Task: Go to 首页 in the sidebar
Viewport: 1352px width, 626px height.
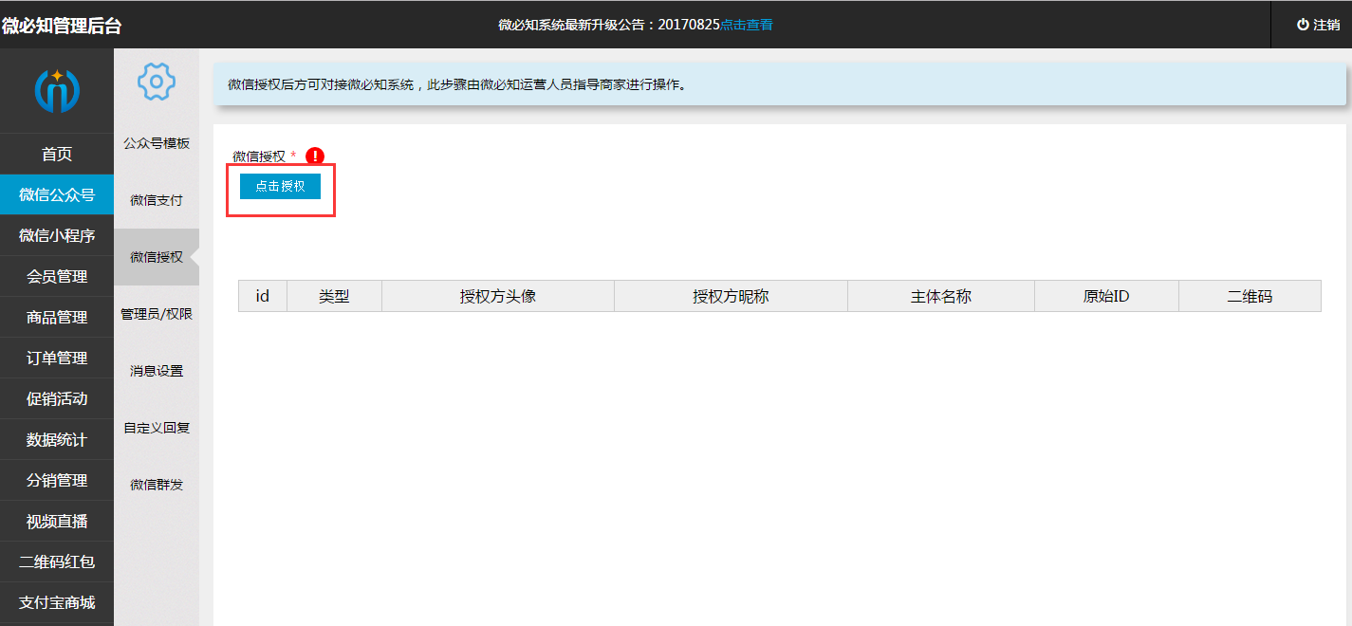Action: pos(57,154)
